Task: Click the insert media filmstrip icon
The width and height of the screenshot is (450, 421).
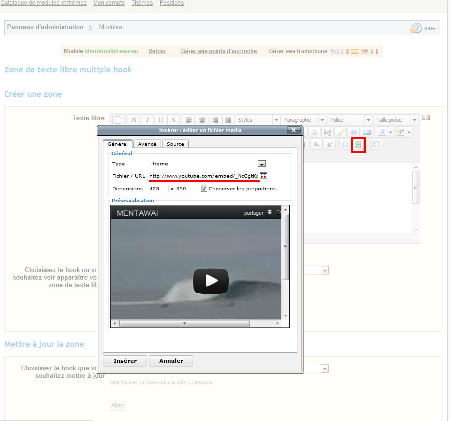Action: 358,145
